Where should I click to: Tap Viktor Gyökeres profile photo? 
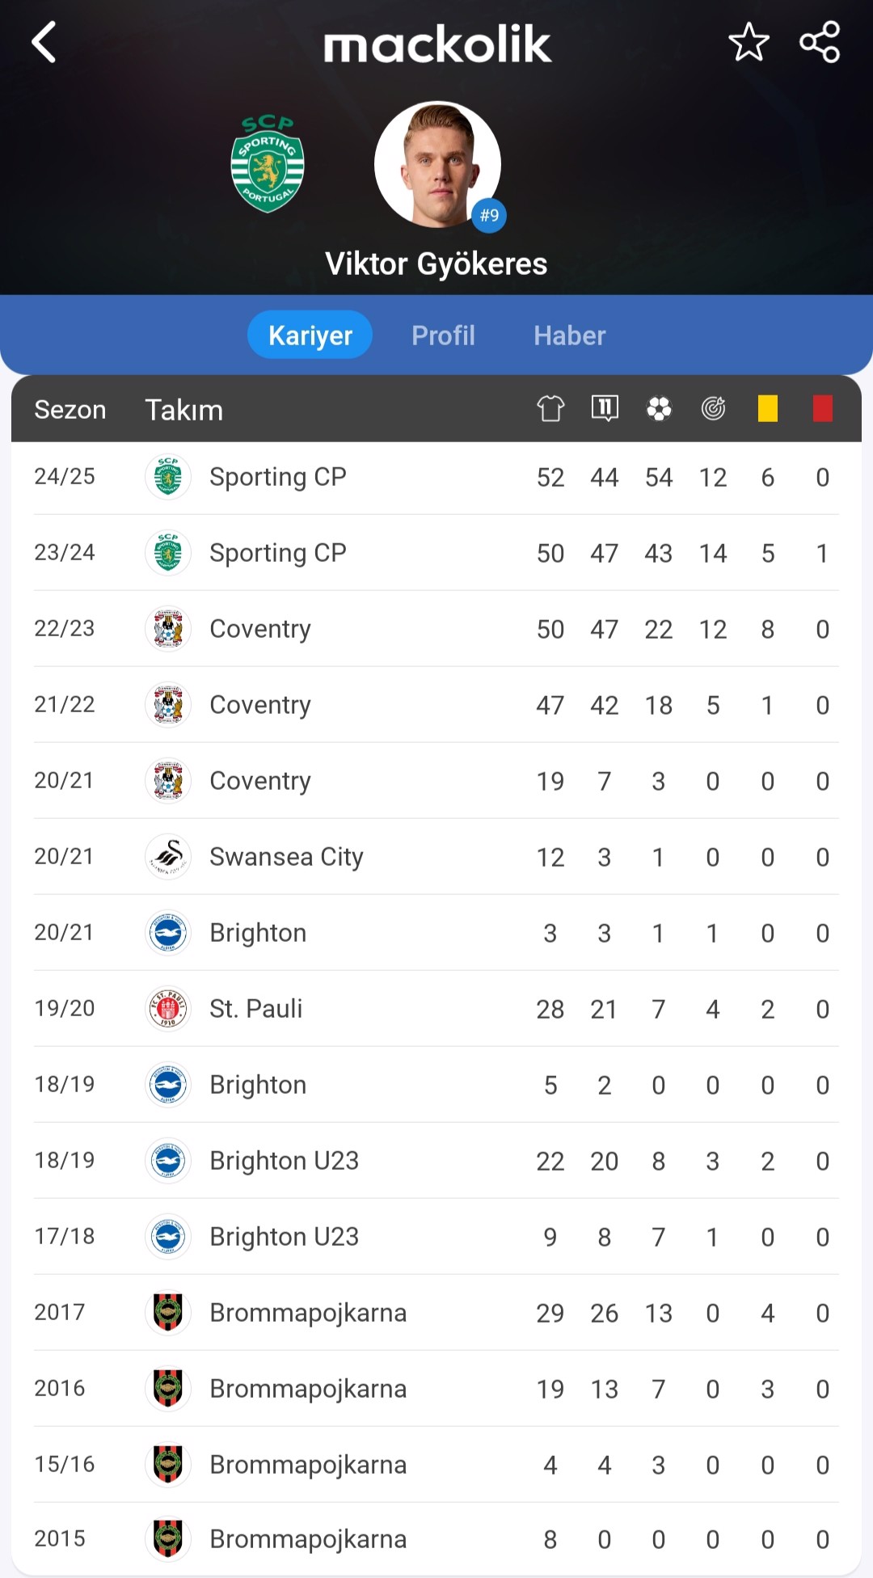(437, 164)
